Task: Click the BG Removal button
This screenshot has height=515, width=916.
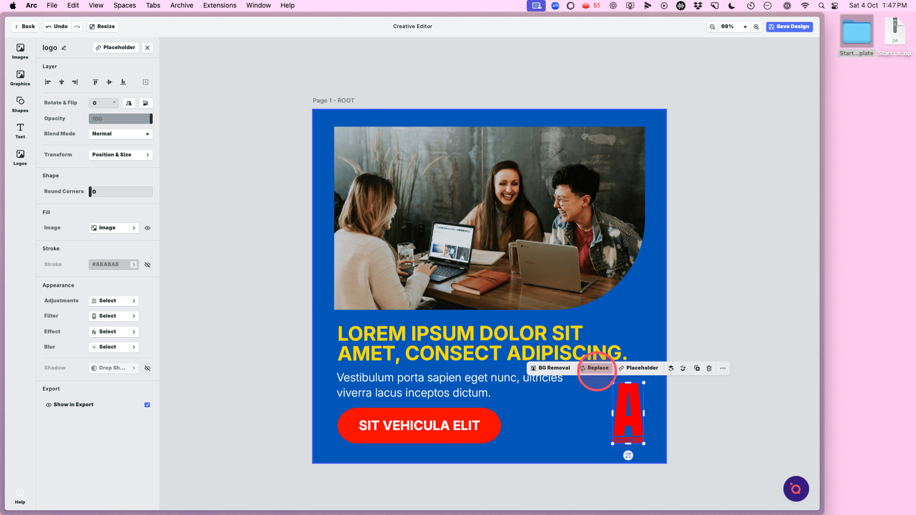Action: point(550,369)
